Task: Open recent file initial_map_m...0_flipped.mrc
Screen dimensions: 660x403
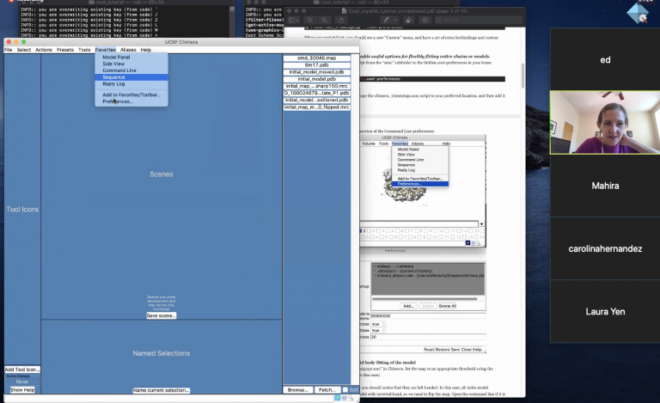Action: tap(316, 107)
